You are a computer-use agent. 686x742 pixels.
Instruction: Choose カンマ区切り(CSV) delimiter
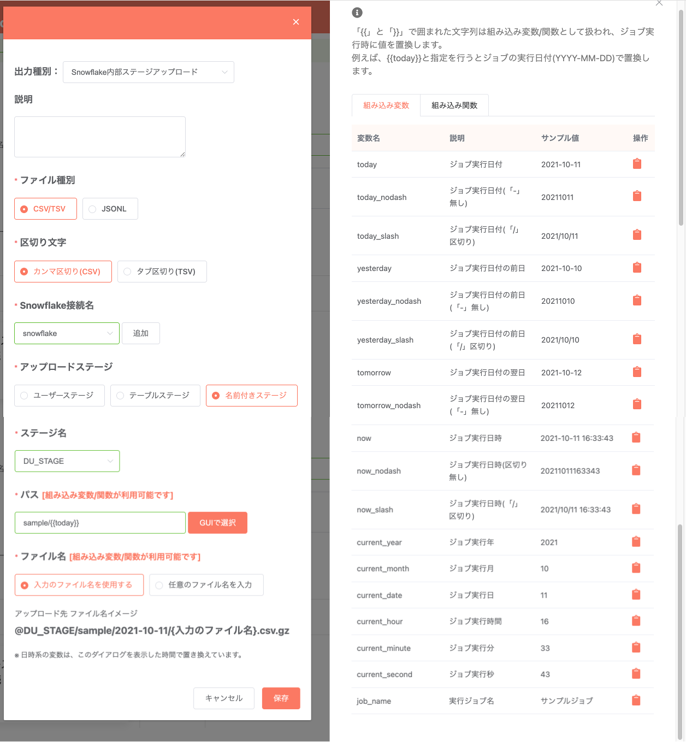point(63,272)
